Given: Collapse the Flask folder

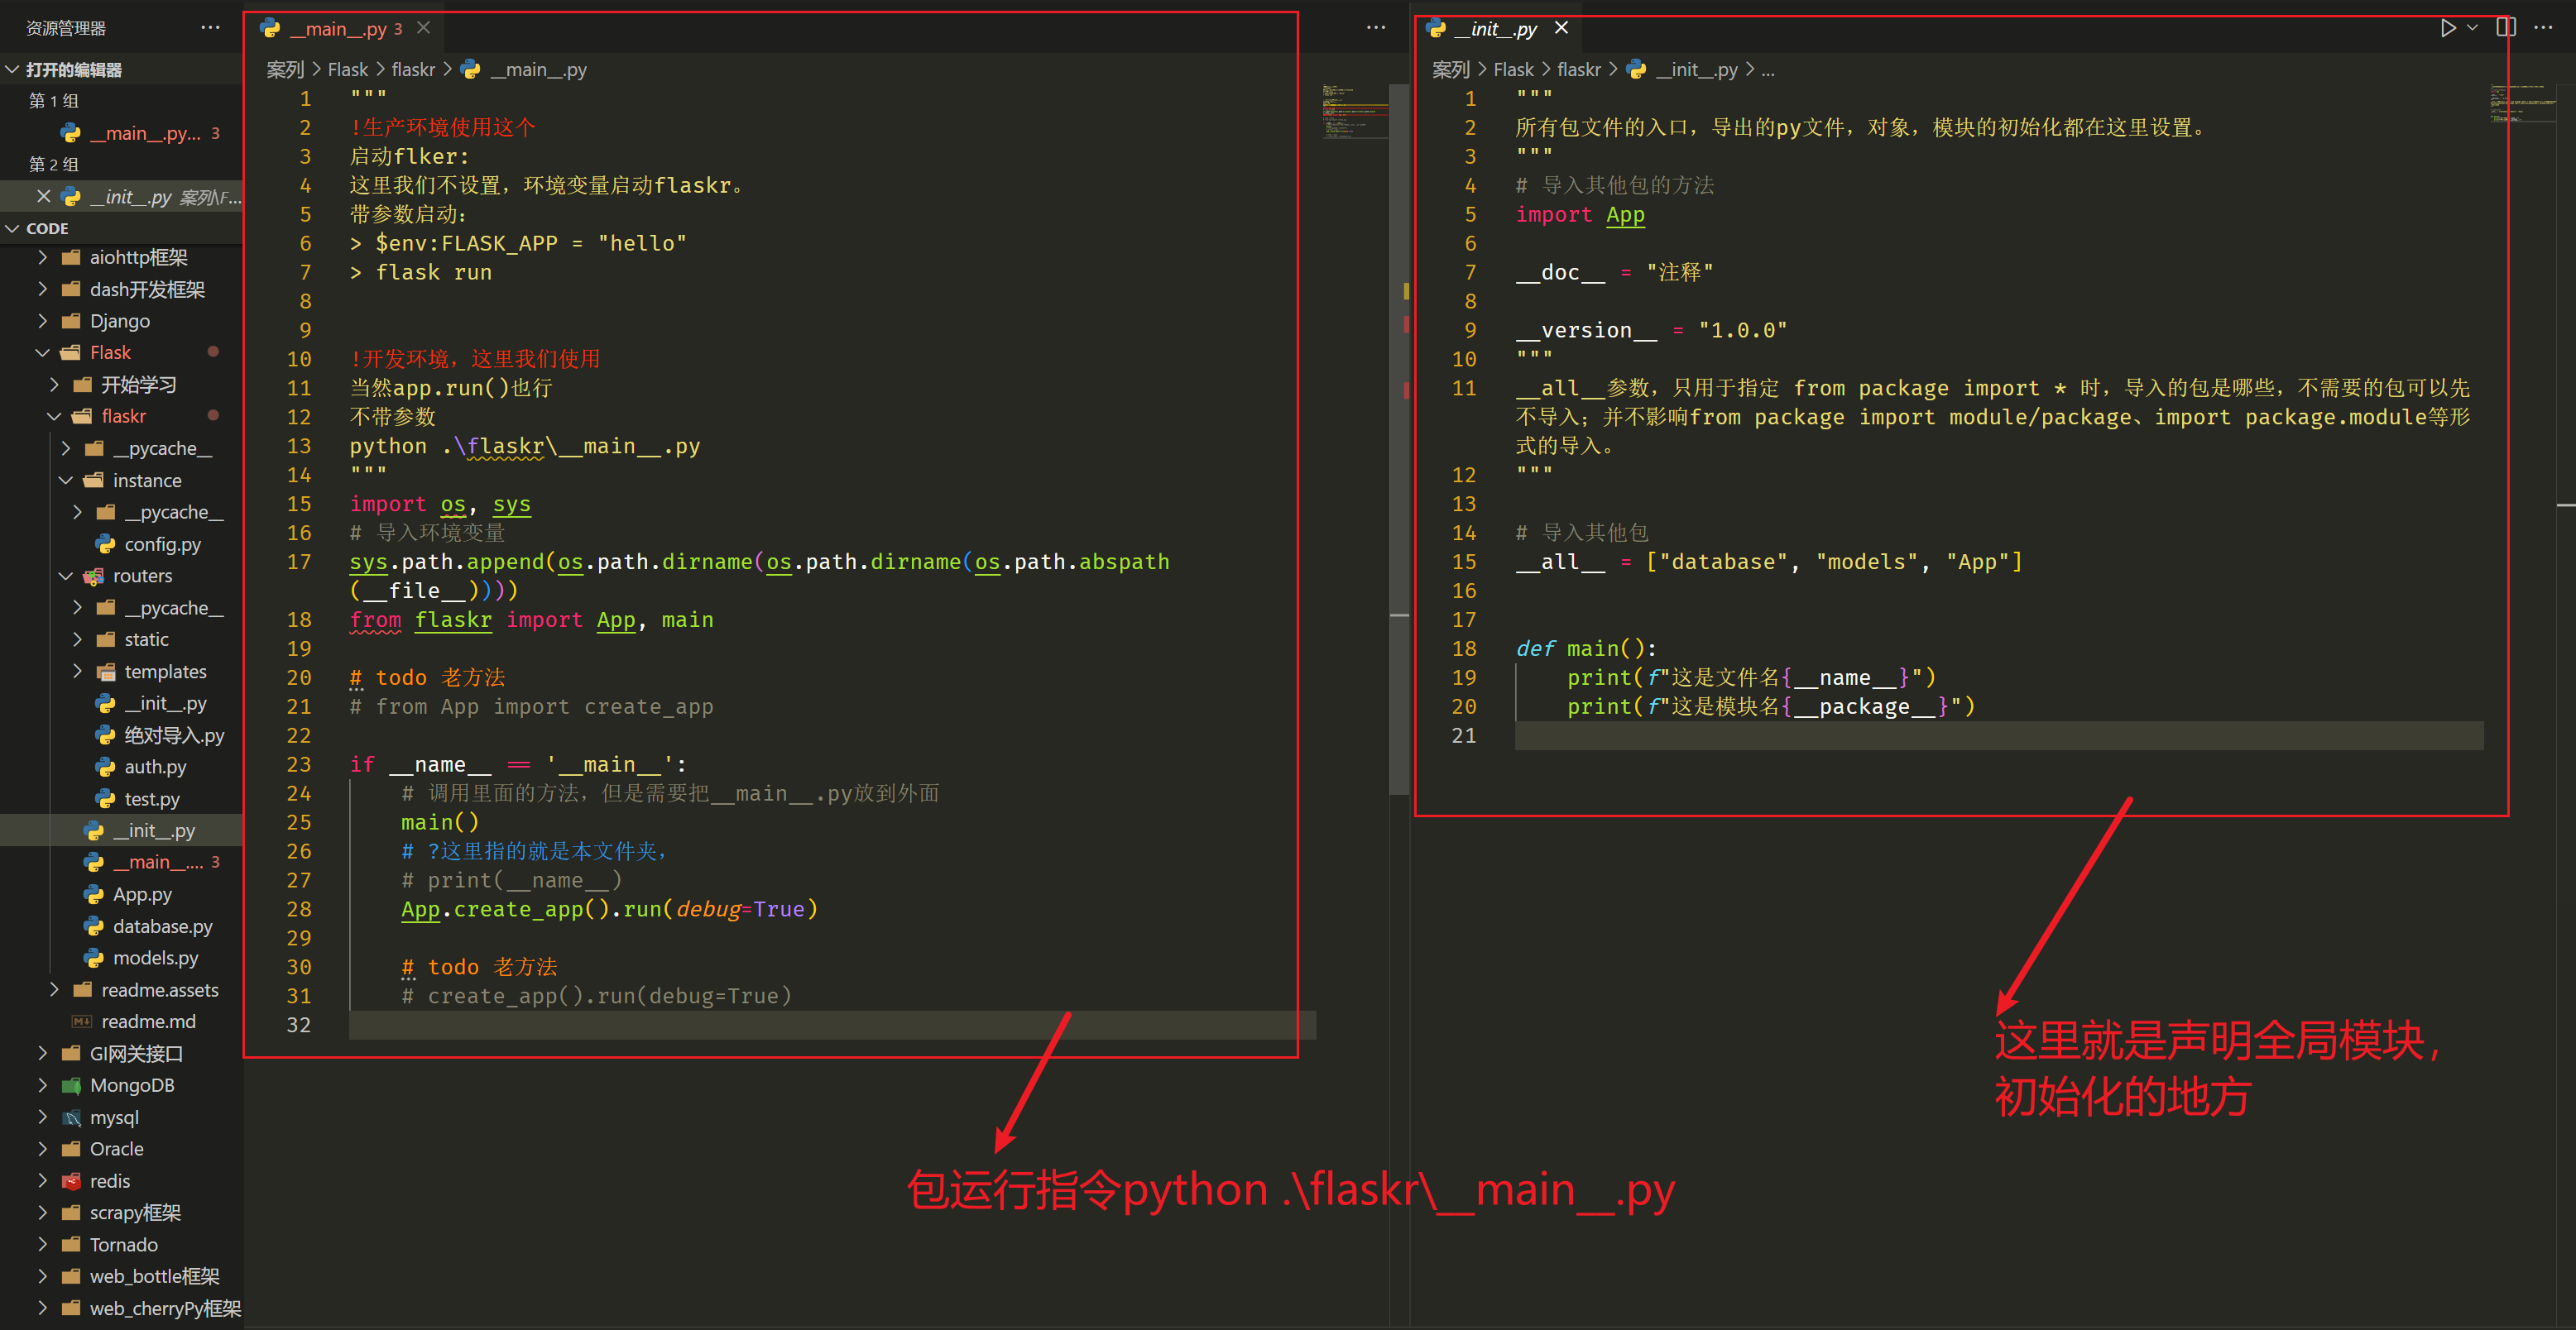Looking at the screenshot, I should pos(110,352).
